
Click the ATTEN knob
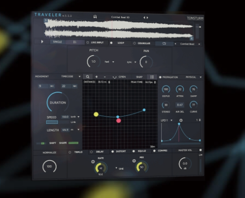pos(180,89)
